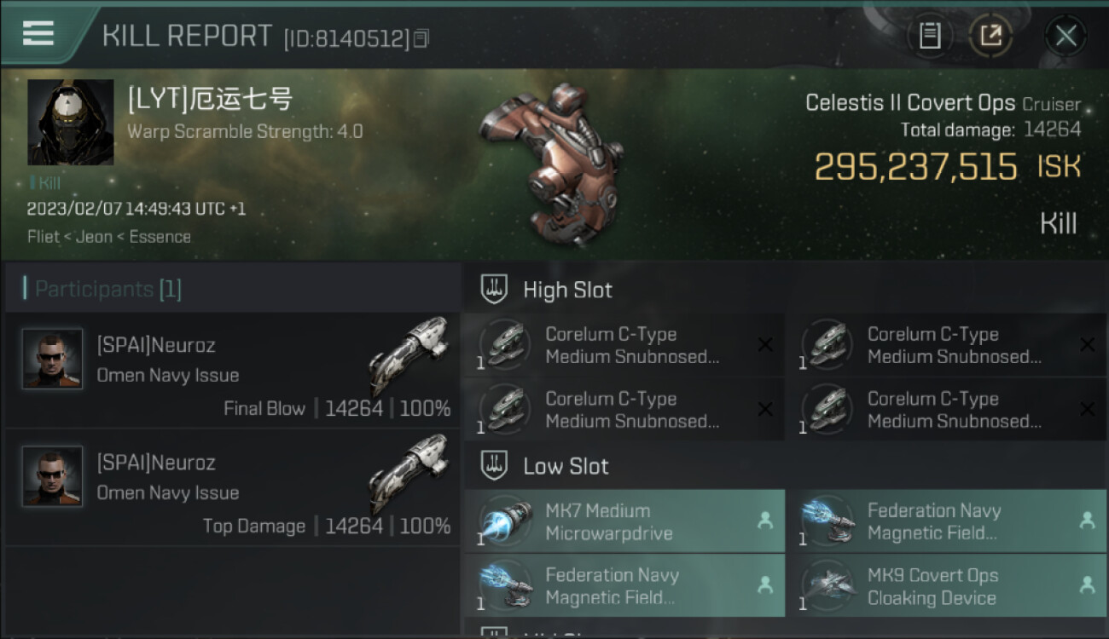
Task: Open the hamburger main menu
Action: (x=38, y=33)
